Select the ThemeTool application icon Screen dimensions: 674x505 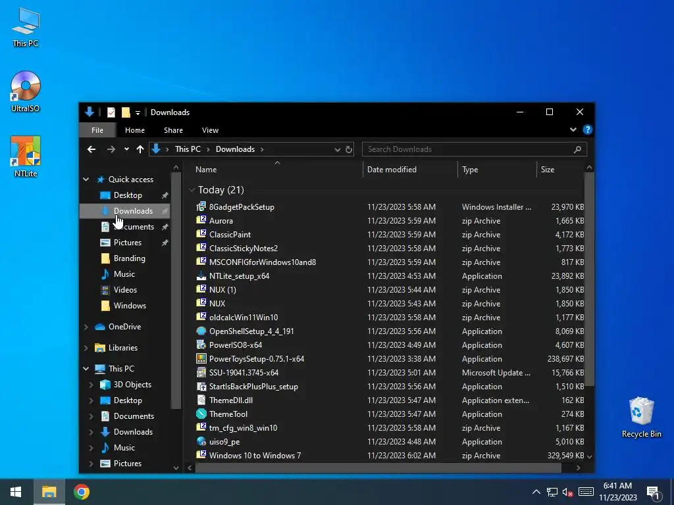tap(201, 414)
